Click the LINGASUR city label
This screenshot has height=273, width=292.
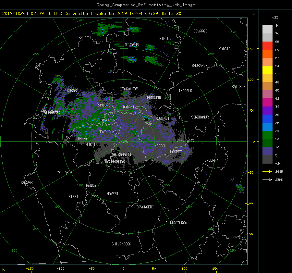pos(184,91)
